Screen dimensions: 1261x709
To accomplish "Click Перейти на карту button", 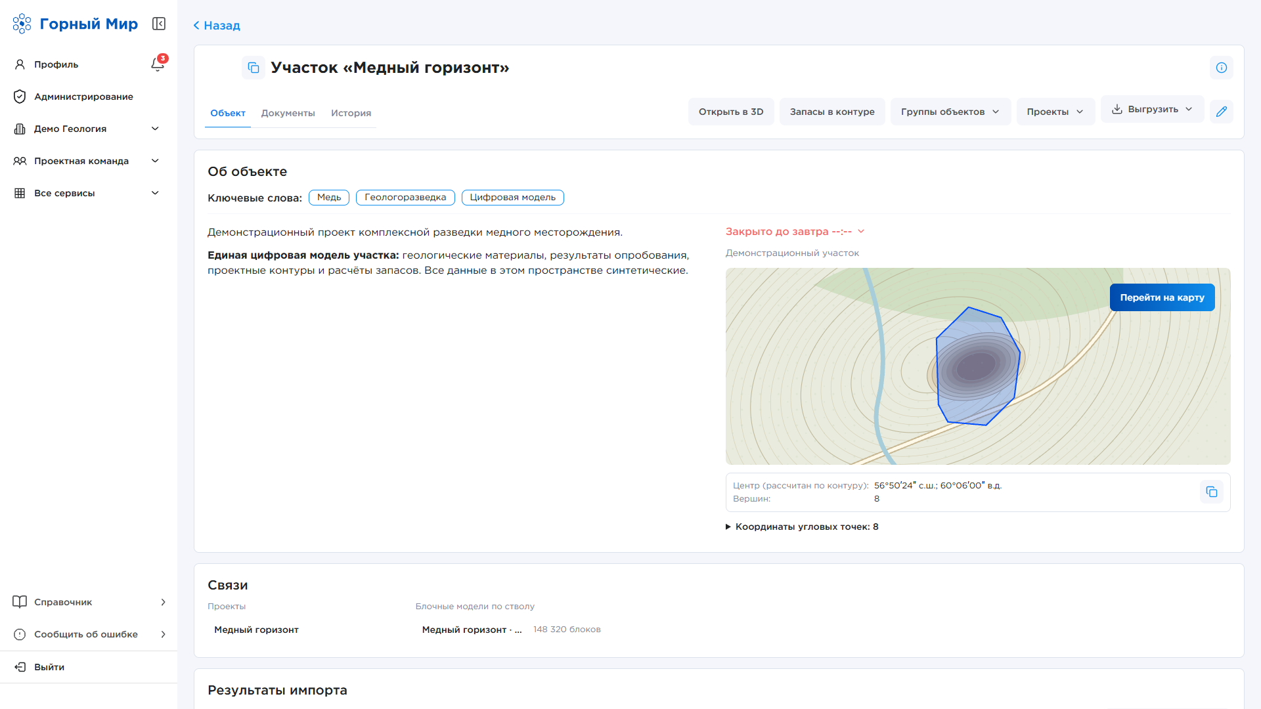I will tap(1162, 297).
